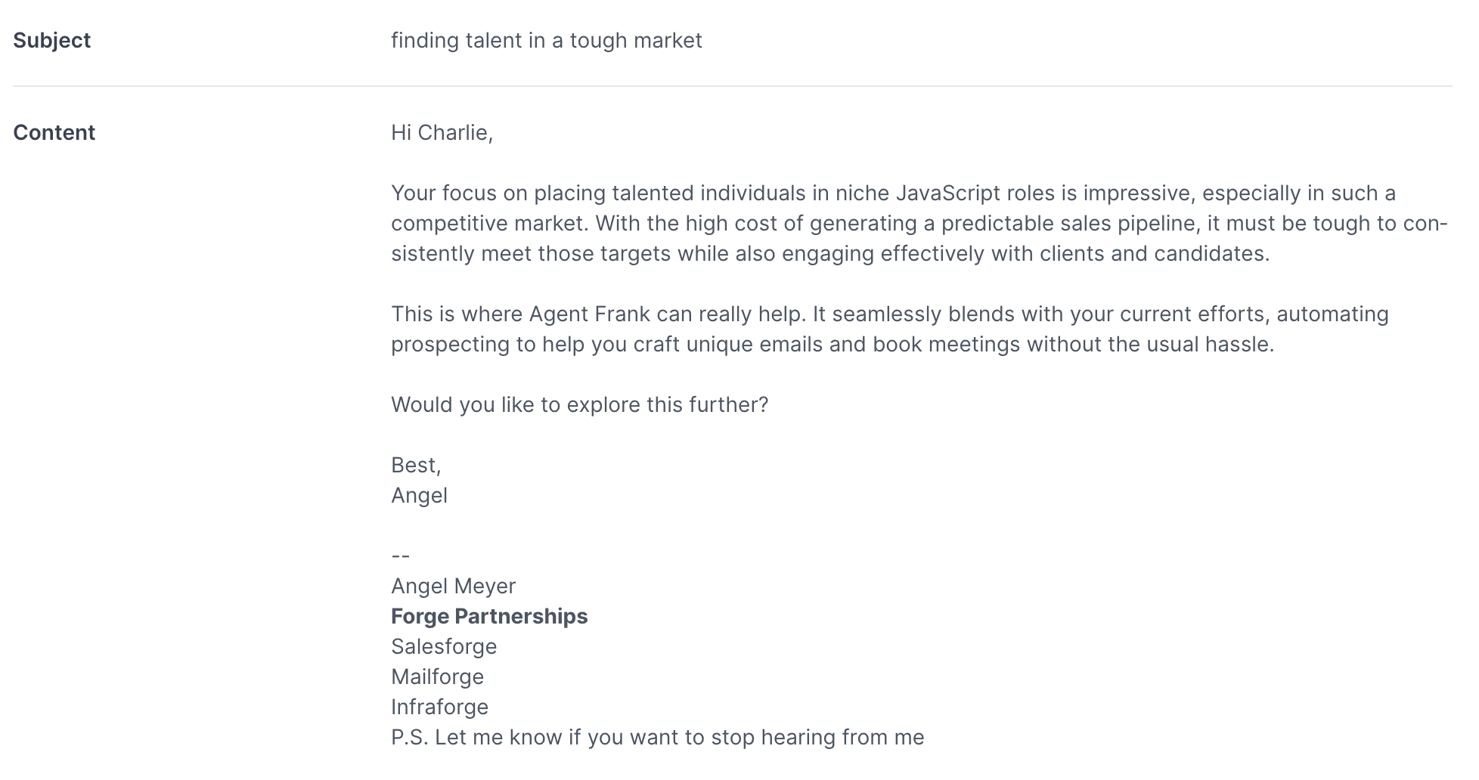The height and width of the screenshot is (780, 1479).
Task: Click the line beginning 'competitive market. With the high cost'
Action: tap(919, 223)
